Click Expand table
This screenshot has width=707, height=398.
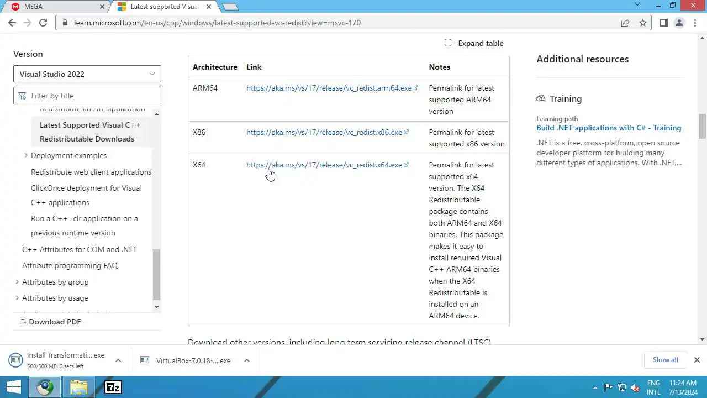click(474, 43)
